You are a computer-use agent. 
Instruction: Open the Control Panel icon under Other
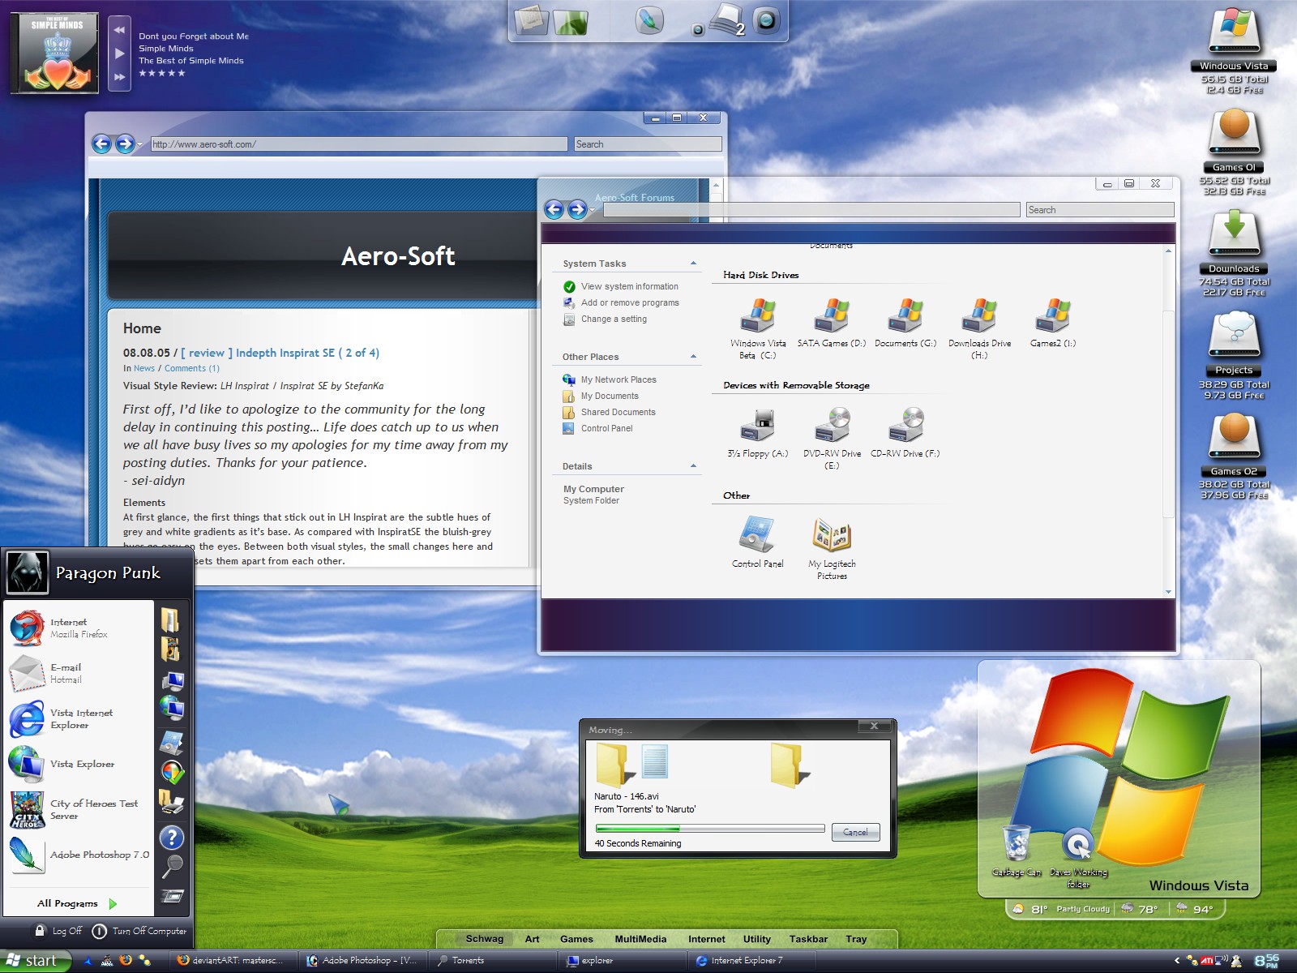758,542
